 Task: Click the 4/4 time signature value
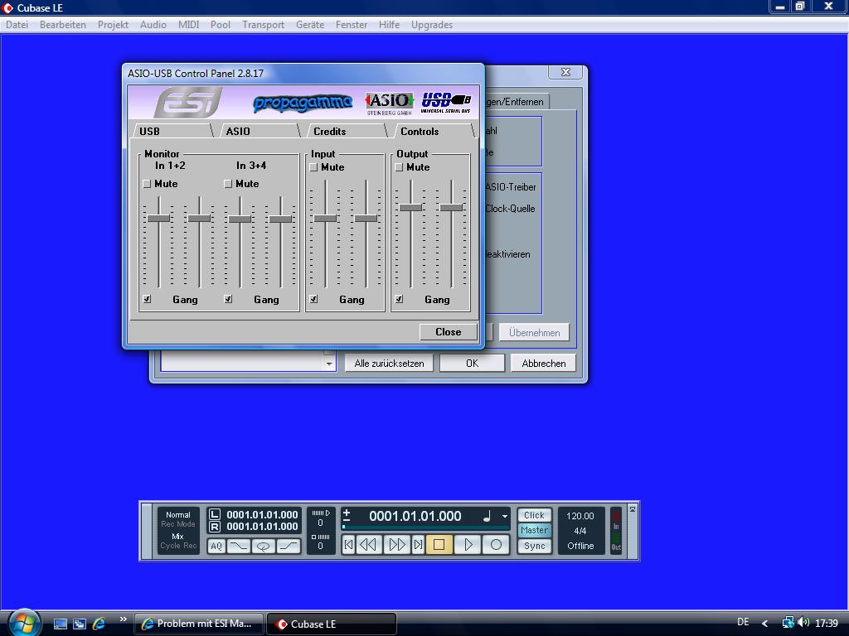tap(580, 531)
